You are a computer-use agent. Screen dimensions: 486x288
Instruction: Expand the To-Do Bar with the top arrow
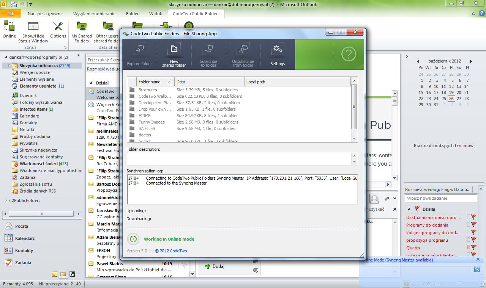point(407,56)
